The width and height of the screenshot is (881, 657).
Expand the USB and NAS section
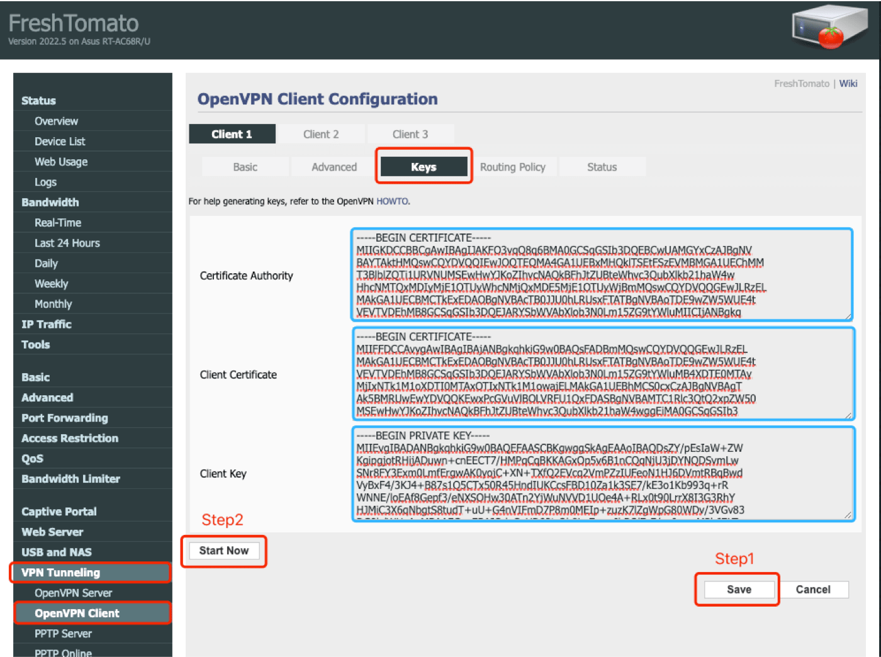tap(57, 552)
